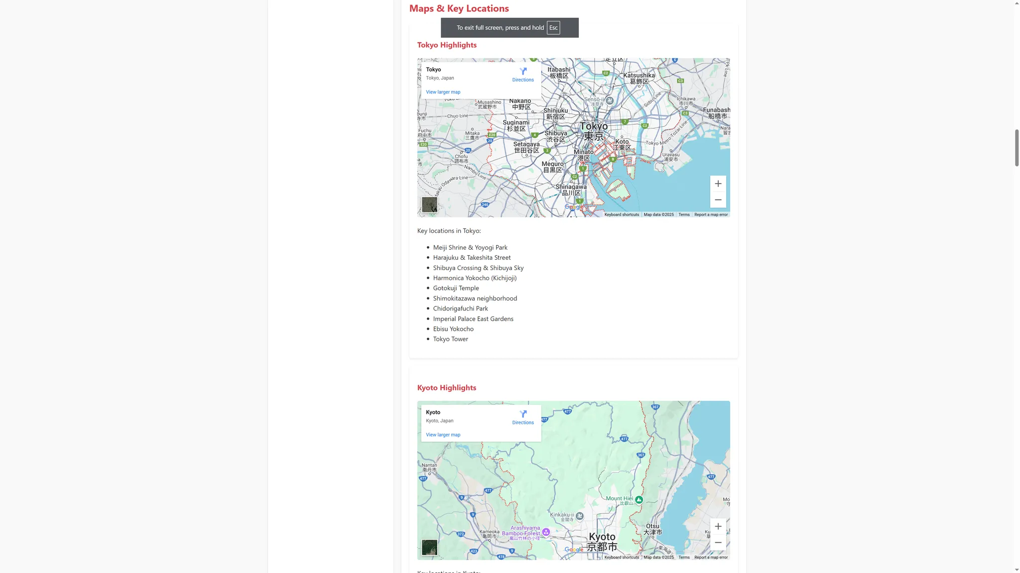Open View larger map link for Kyoto
The width and height of the screenshot is (1020, 573).
pyautogui.click(x=443, y=435)
